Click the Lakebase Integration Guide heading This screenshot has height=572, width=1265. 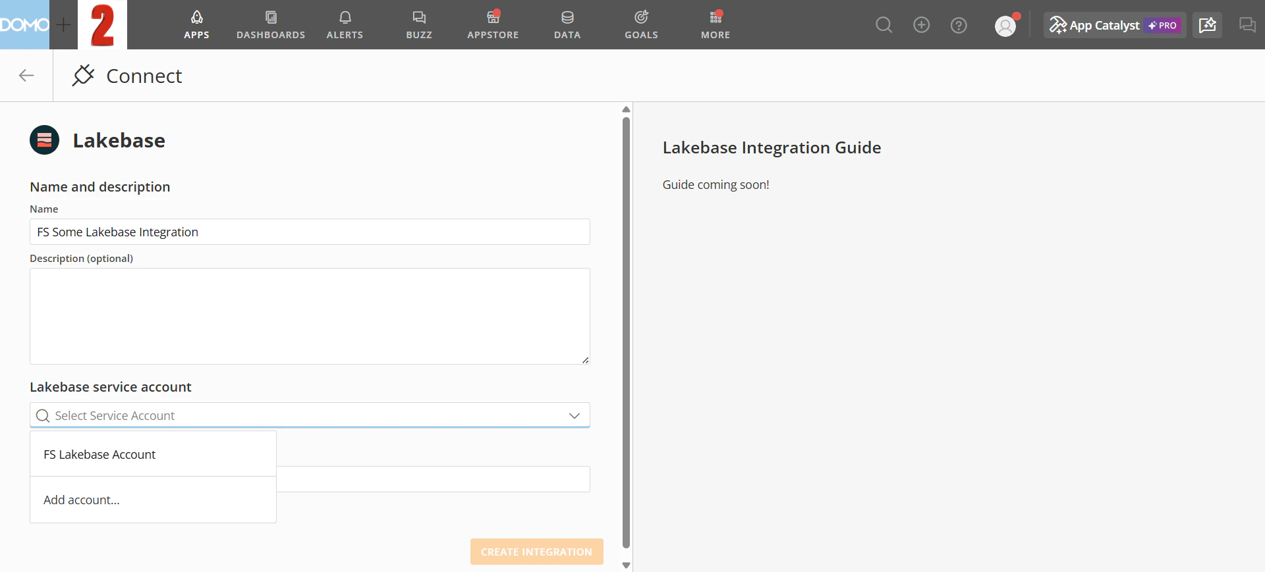(772, 147)
